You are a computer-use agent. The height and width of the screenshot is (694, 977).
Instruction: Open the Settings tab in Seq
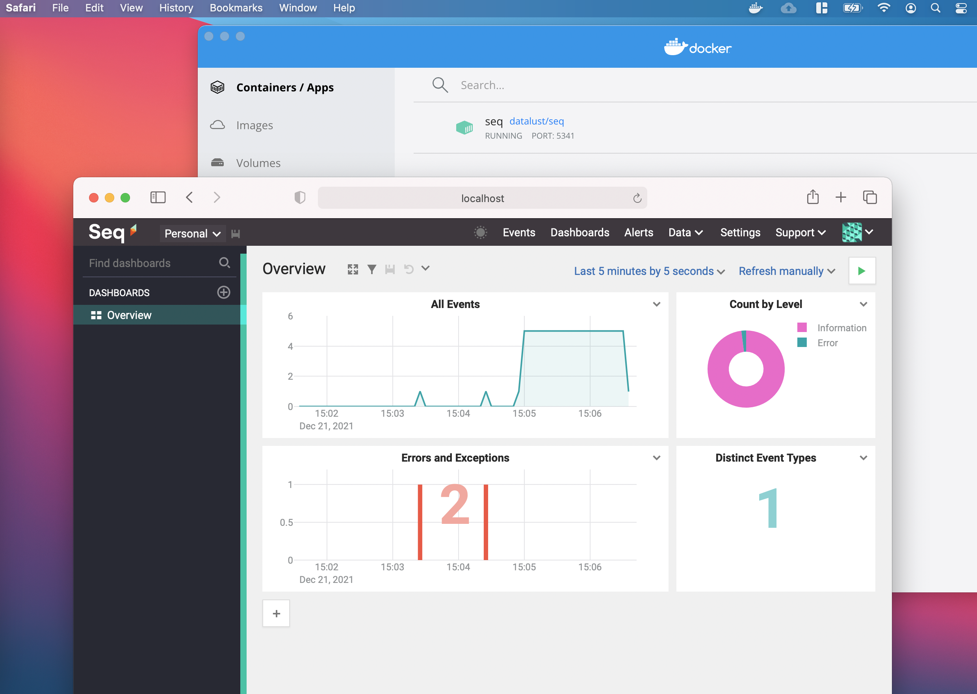[740, 232]
